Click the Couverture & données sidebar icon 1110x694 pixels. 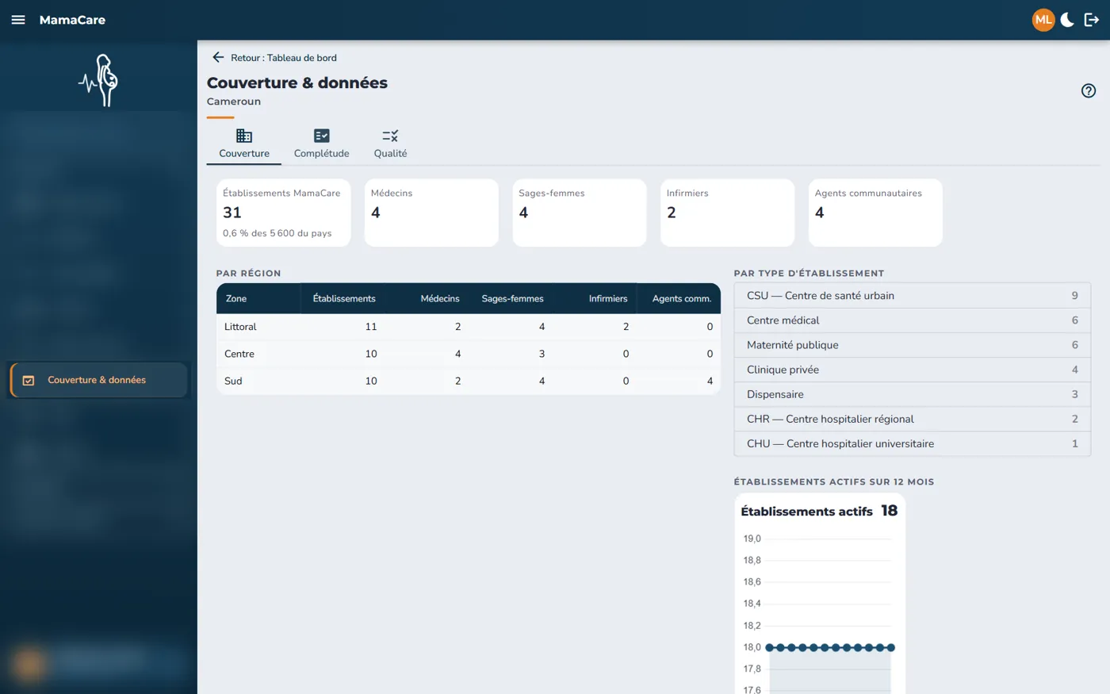pos(29,380)
